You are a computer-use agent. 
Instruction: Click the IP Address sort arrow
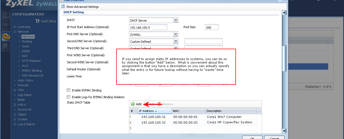point(156,111)
